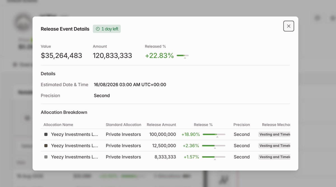Click the progress bar in the +2.36% row

(214, 146)
